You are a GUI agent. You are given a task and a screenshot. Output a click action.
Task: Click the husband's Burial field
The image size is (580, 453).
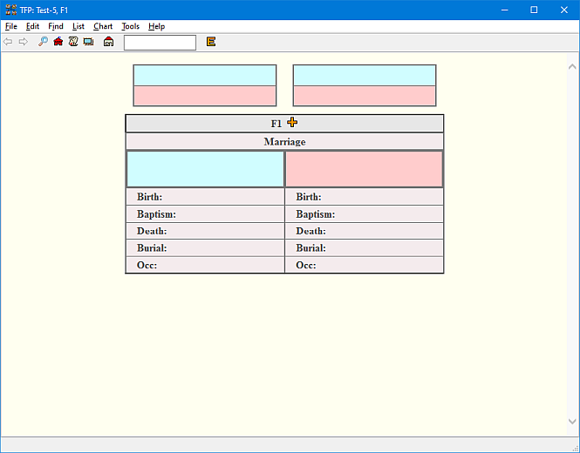click(205, 248)
